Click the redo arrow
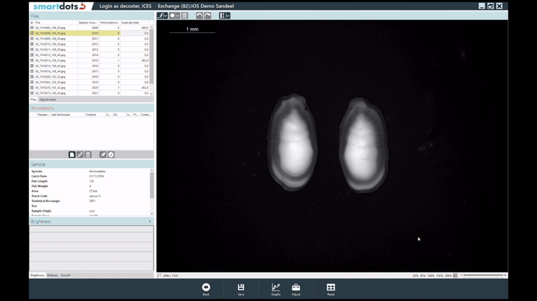 (208, 15)
